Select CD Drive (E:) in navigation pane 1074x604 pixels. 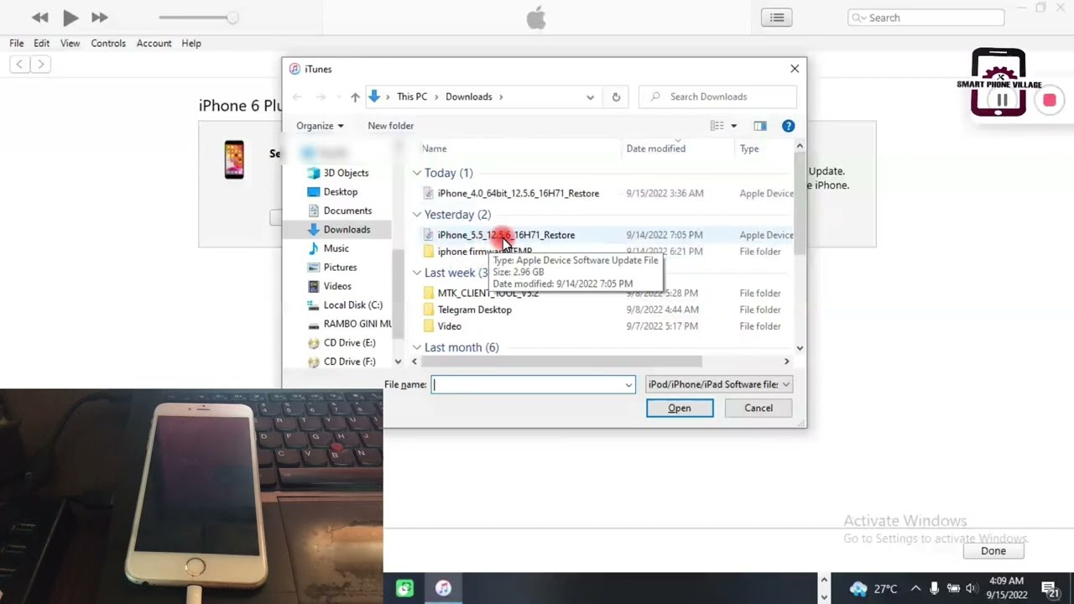tap(349, 343)
